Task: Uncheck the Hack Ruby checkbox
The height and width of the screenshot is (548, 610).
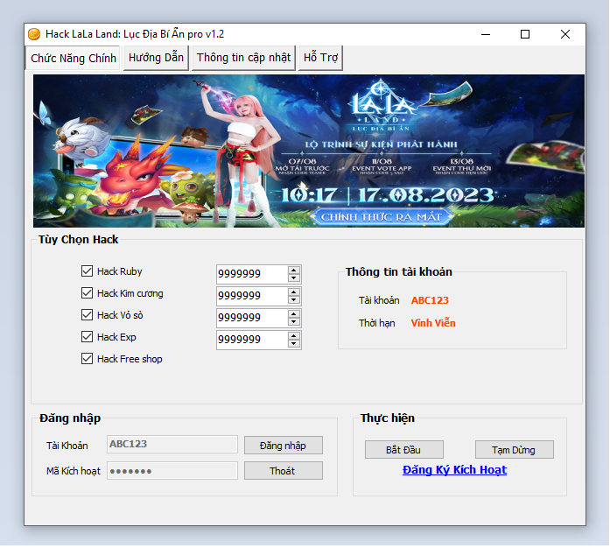Action: pos(87,271)
